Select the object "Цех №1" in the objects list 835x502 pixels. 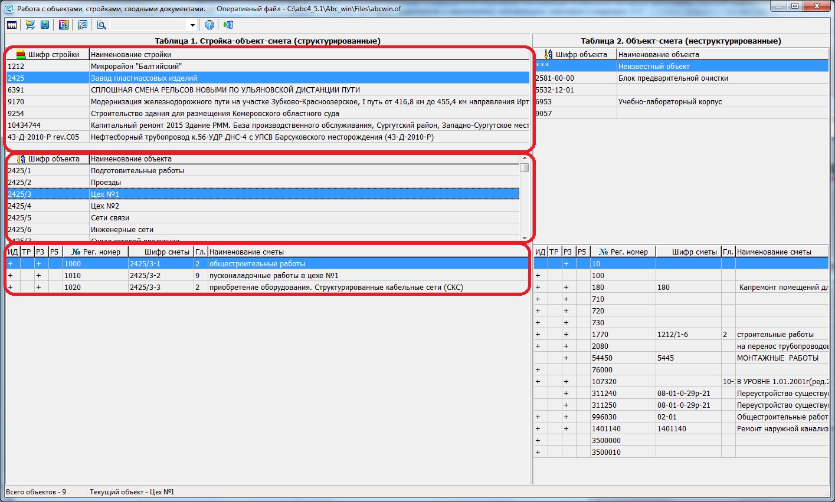click(263, 194)
